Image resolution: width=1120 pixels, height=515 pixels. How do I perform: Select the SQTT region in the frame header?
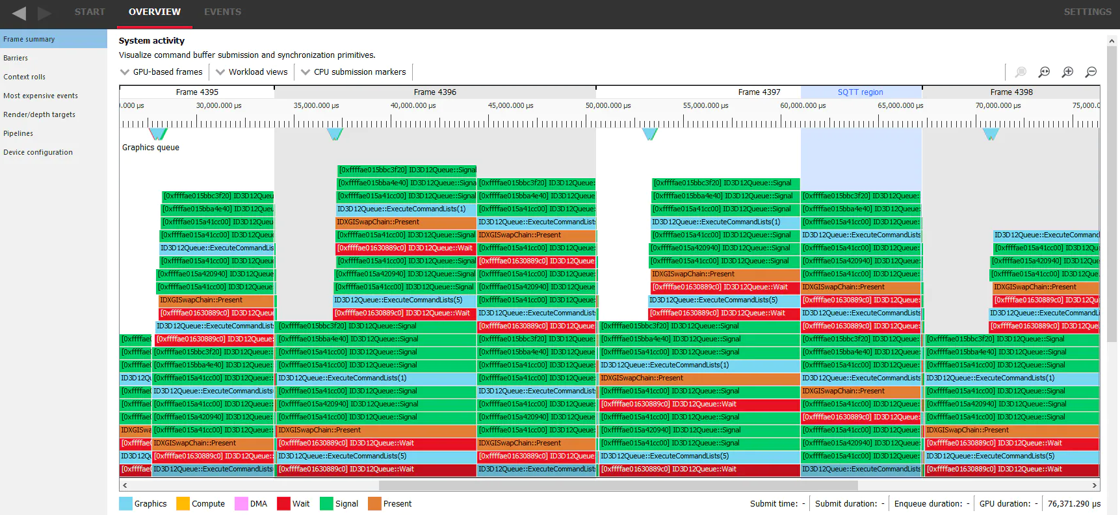pyautogui.click(x=860, y=92)
